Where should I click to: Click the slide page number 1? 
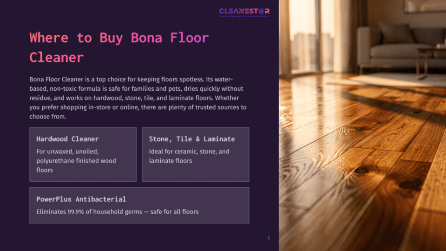coord(269,238)
